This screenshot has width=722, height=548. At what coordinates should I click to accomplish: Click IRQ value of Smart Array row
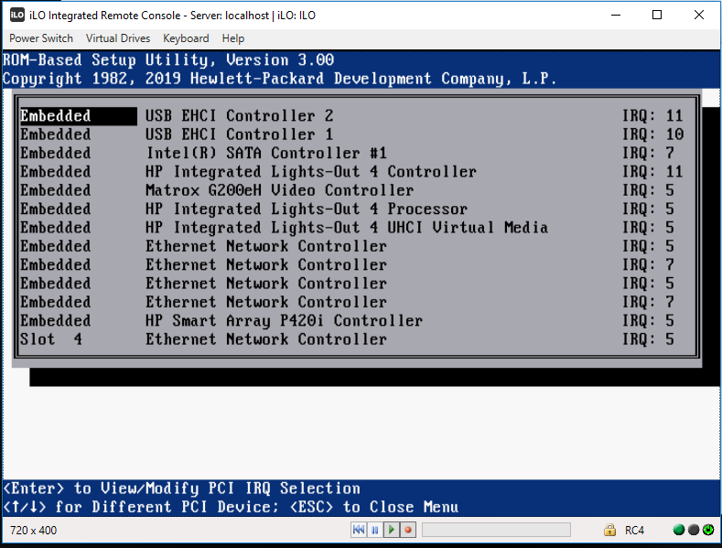[648, 320]
